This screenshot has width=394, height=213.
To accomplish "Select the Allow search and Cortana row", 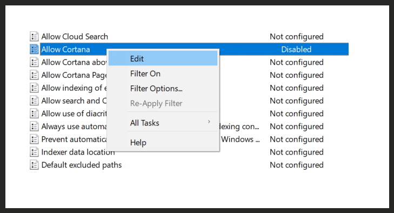I will point(74,101).
